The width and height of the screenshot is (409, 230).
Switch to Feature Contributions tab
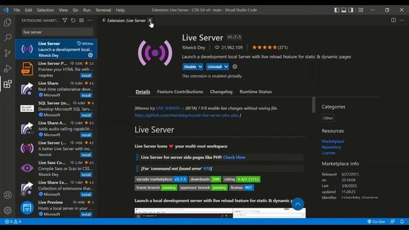180,91
